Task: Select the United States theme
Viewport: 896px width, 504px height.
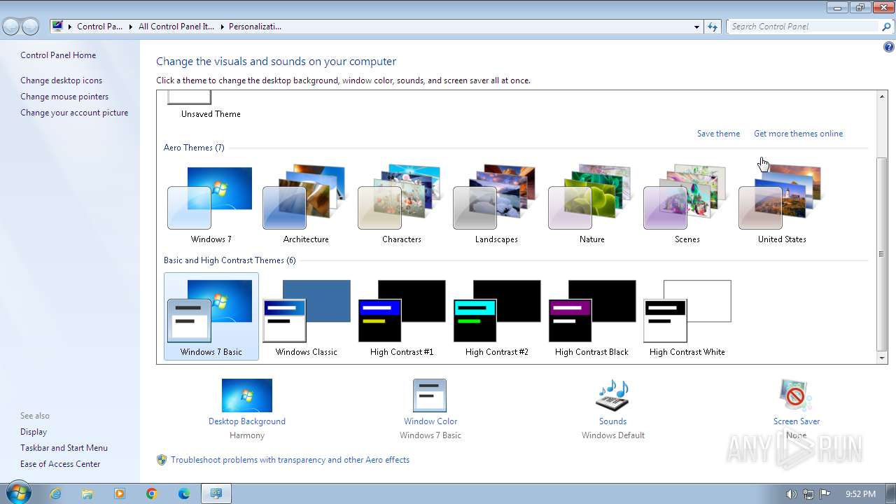Action: point(782,204)
